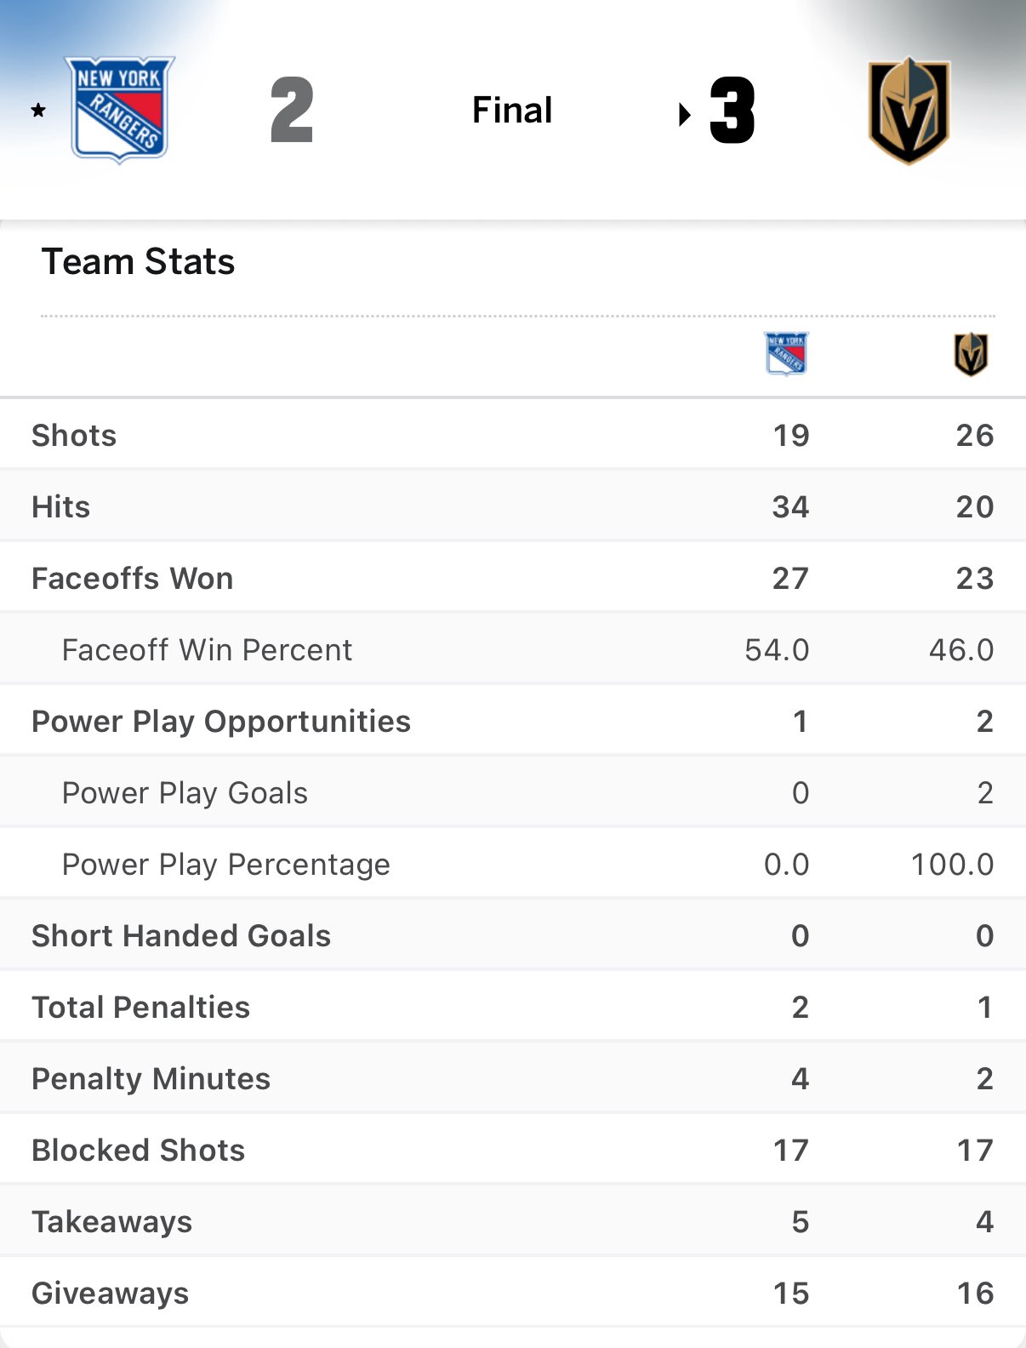Screen dimensions: 1026x1348
Task: Tap the large Vegas Golden Knights logo
Action: [x=909, y=111]
